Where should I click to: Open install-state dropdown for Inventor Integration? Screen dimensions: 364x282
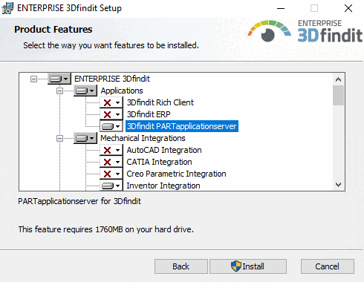pyautogui.click(x=111, y=186)
